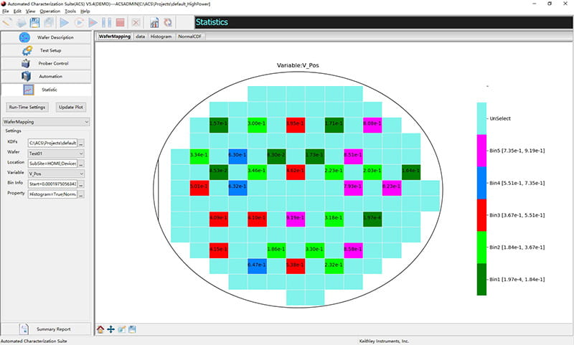Click the save plot image icon
Image resolution: width=574 pixels, height=345 pixels.
133,329
